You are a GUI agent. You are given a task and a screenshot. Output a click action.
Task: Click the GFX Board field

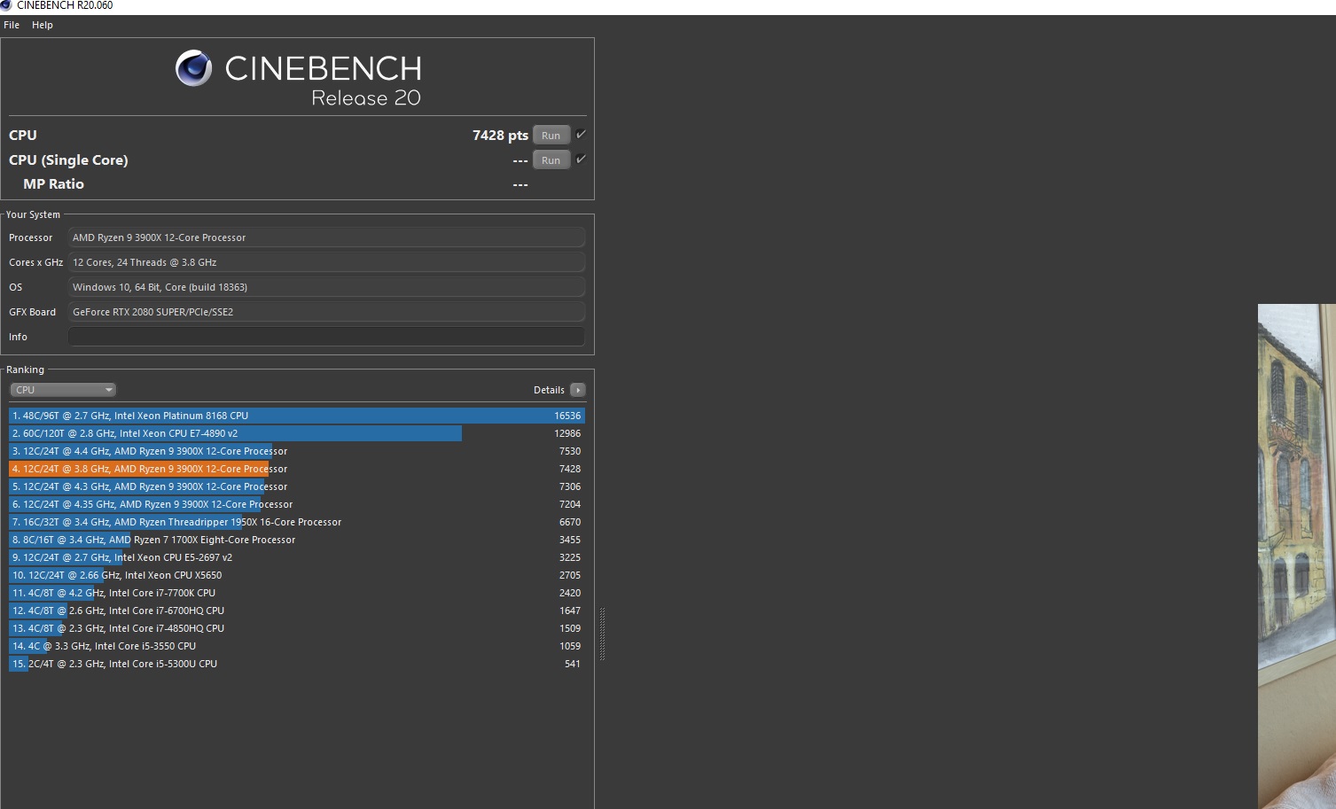click(x=326, y=312)
